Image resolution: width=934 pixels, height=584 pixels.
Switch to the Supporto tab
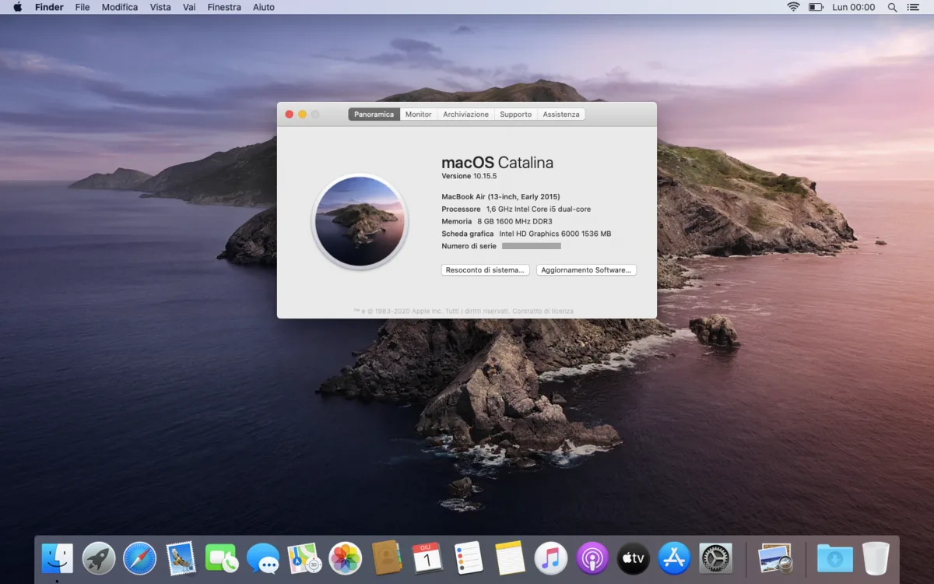pyautogui.click(x=516, y=114)
